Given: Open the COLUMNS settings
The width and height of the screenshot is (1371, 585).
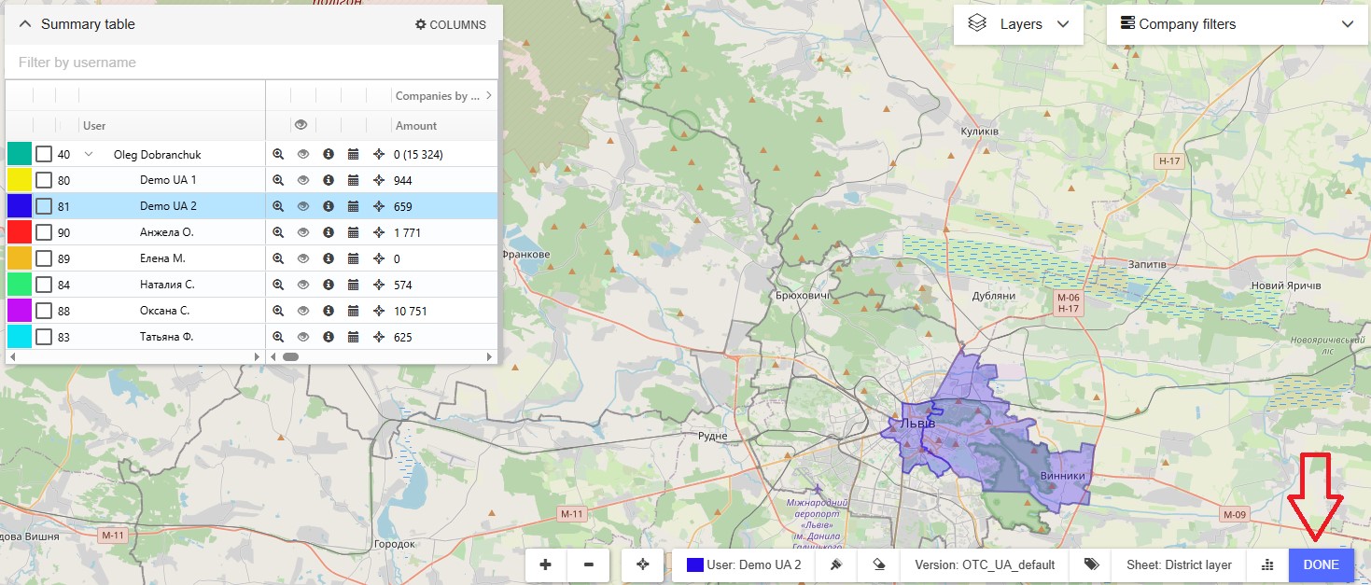Looking at the screenshot, I should pos(451,24).
